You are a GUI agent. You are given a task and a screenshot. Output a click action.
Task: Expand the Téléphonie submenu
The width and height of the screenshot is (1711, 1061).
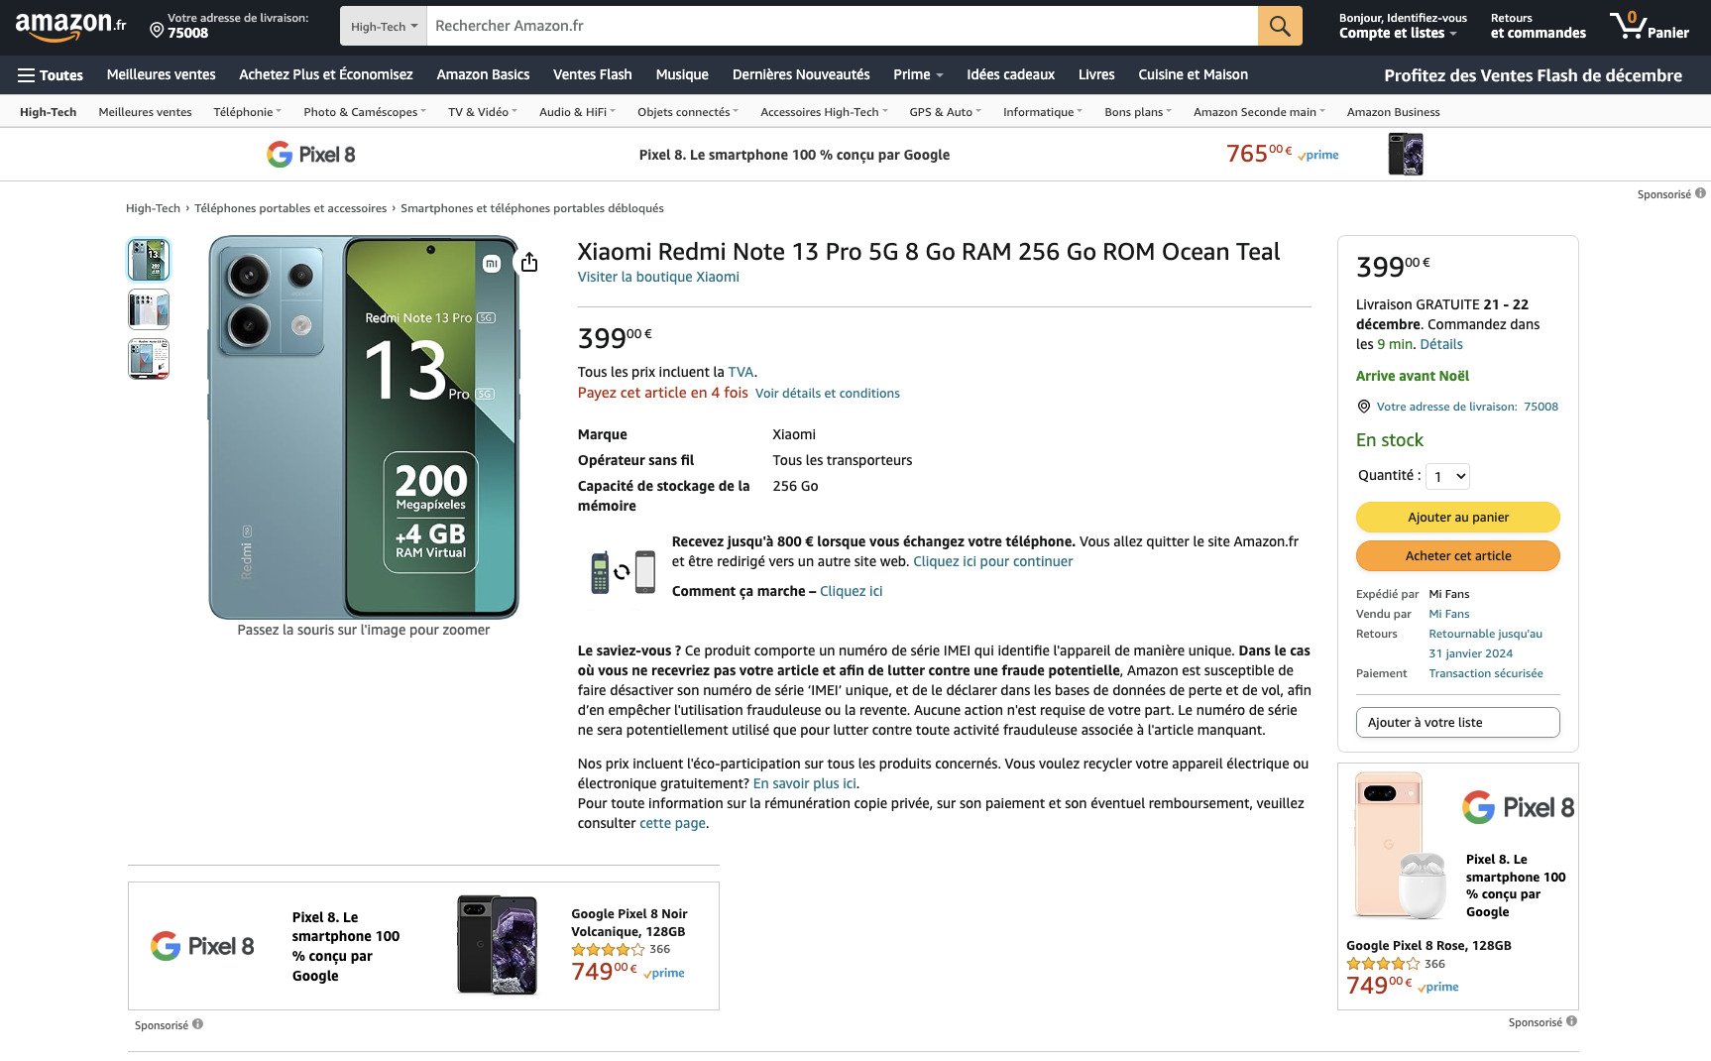click(248, 112)
